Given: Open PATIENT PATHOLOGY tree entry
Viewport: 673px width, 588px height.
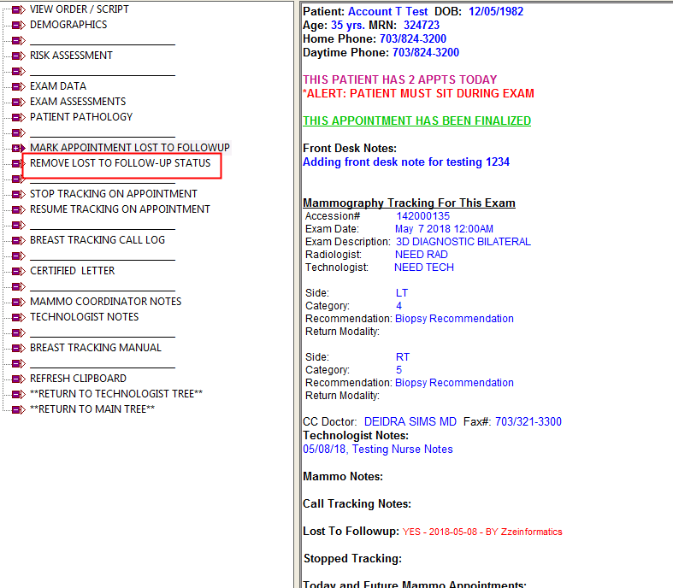Looking at the screenshot, I should point(81,117).
